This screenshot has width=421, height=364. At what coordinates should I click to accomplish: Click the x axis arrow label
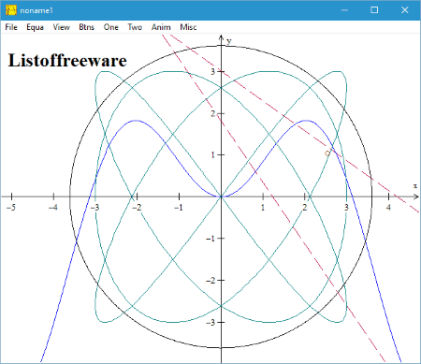click(x=415, y=186)
